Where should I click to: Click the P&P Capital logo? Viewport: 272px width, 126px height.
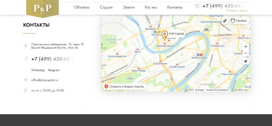[x=42, y=8]
